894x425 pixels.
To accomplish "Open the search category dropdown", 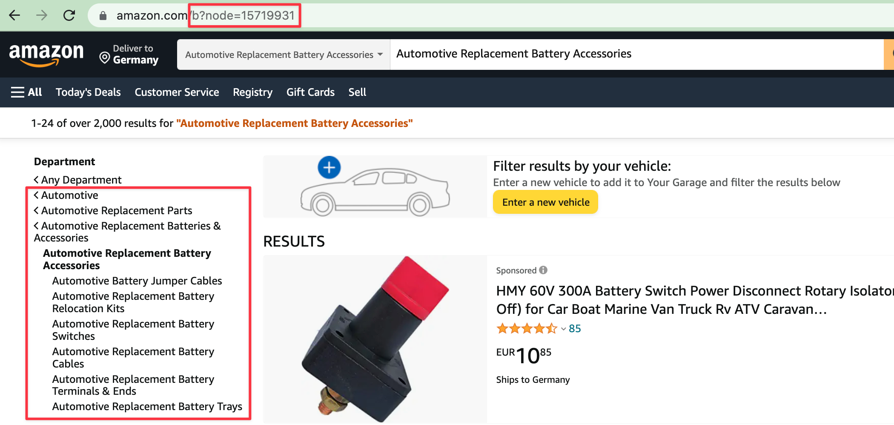I will click(284, 55).
